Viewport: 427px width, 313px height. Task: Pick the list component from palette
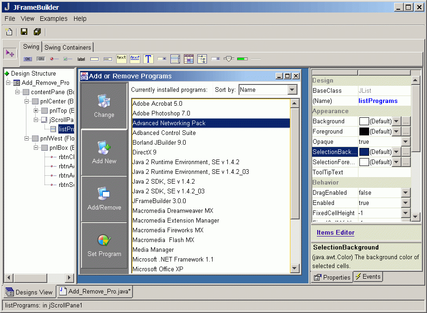point(175,59)
